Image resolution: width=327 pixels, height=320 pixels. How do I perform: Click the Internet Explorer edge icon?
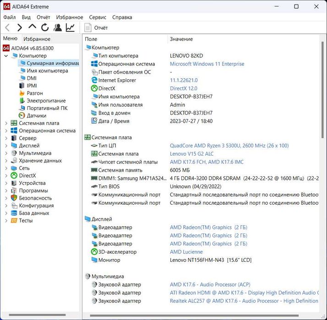(x=94, y=80)
